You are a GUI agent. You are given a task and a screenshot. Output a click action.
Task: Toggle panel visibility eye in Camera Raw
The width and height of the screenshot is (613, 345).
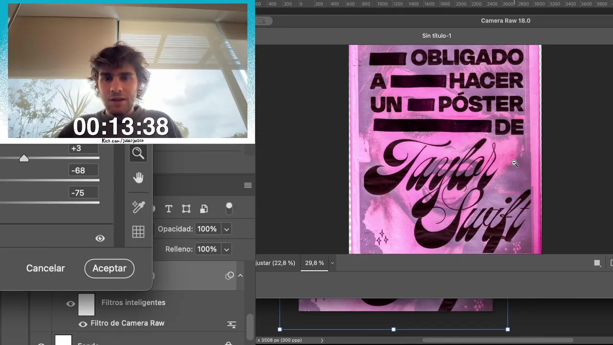tap(100, 238)
